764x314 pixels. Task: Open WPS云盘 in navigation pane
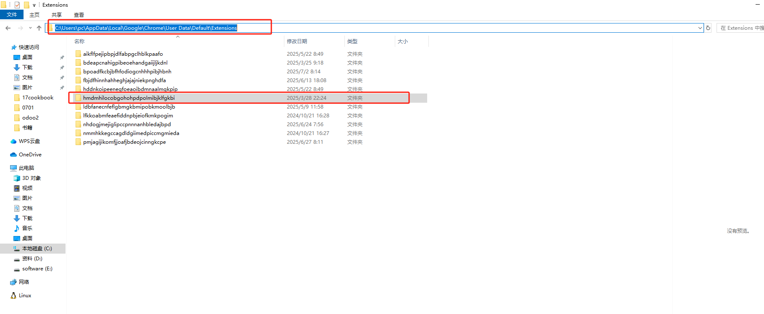[29, 141]
